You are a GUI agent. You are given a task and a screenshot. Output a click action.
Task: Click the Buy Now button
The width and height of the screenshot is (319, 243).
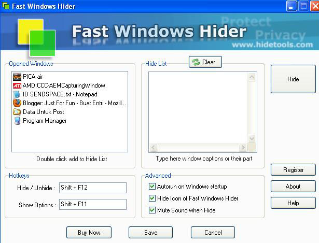tap(89, 233)
